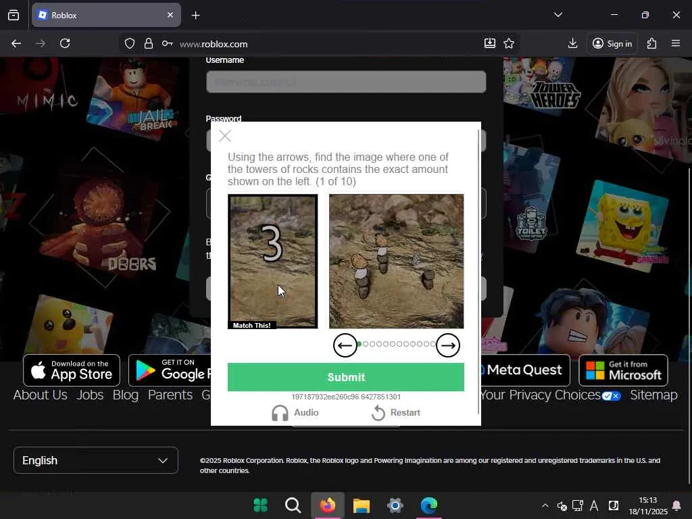692x519 pixels.
Task: Open Jobs footer link
Action: pyautogui.click(x=90, y=395)
